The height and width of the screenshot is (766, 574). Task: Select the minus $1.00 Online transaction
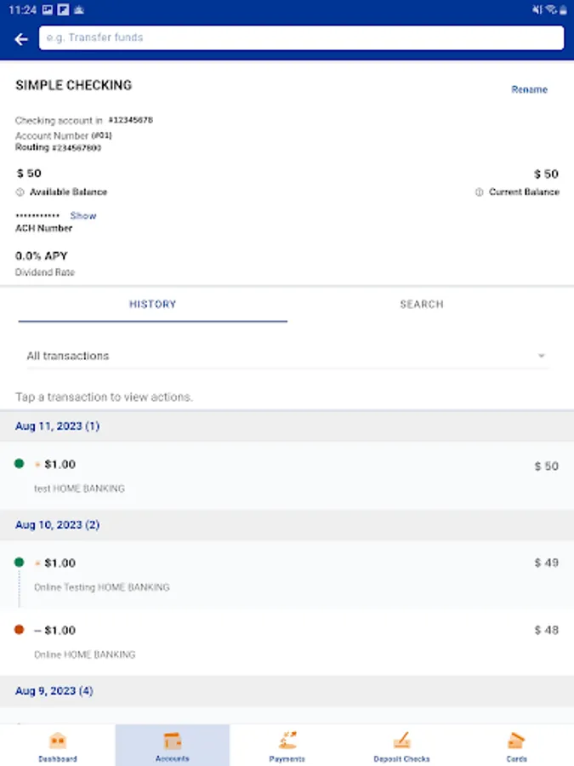coord(287,642)
